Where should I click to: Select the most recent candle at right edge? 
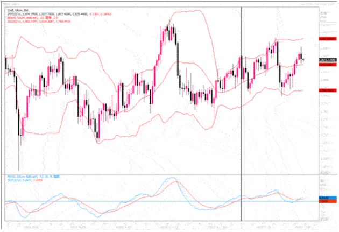tap(303, 59)
